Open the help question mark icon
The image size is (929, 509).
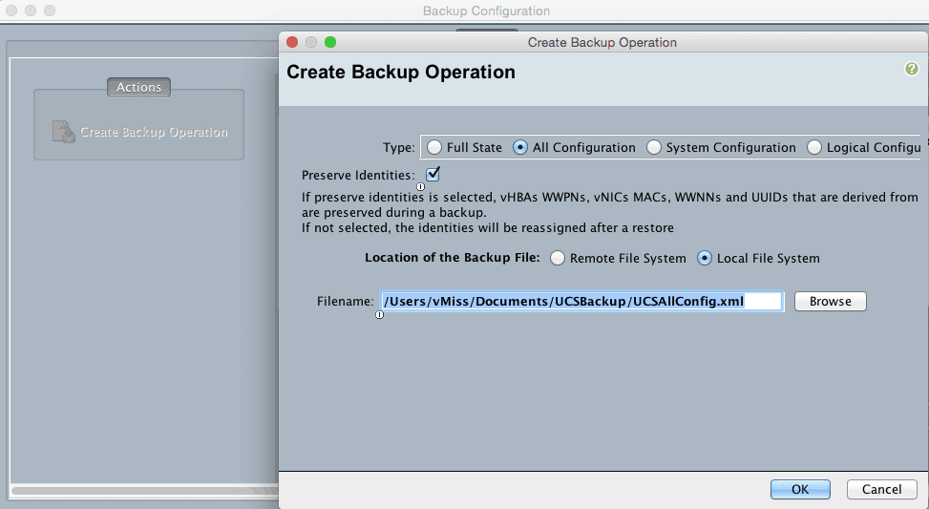(x=911, y=70)
